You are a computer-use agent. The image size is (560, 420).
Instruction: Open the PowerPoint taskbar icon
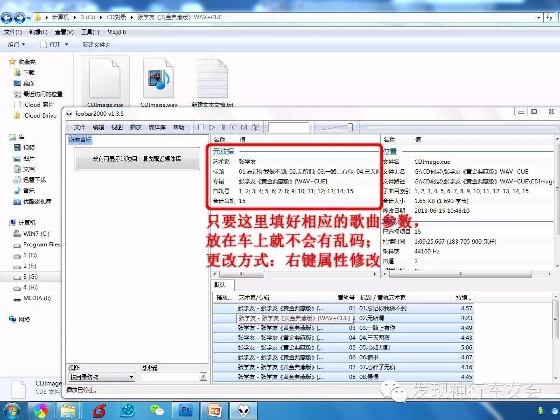[x=215, y=411]
